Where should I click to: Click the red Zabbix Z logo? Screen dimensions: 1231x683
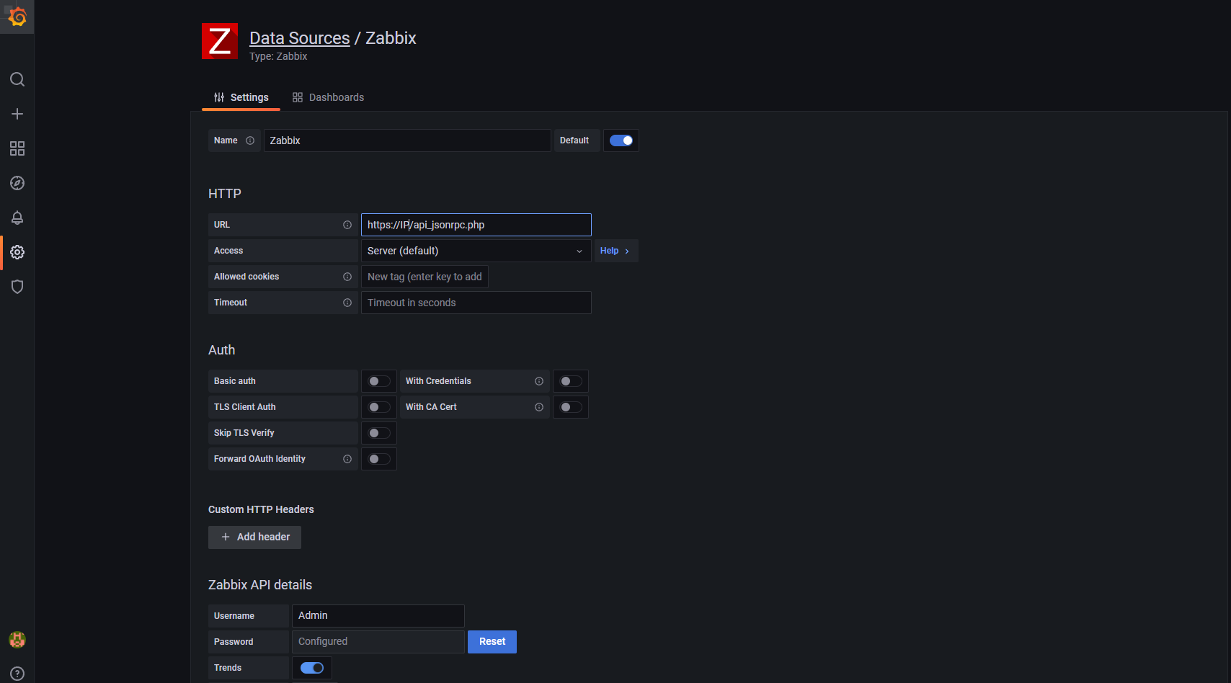(x=220, y=41)
